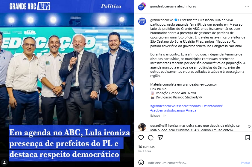Open #saocaetanodosul hashtag
The width and height of the screenshot is (252, 167).
point(190,106)
